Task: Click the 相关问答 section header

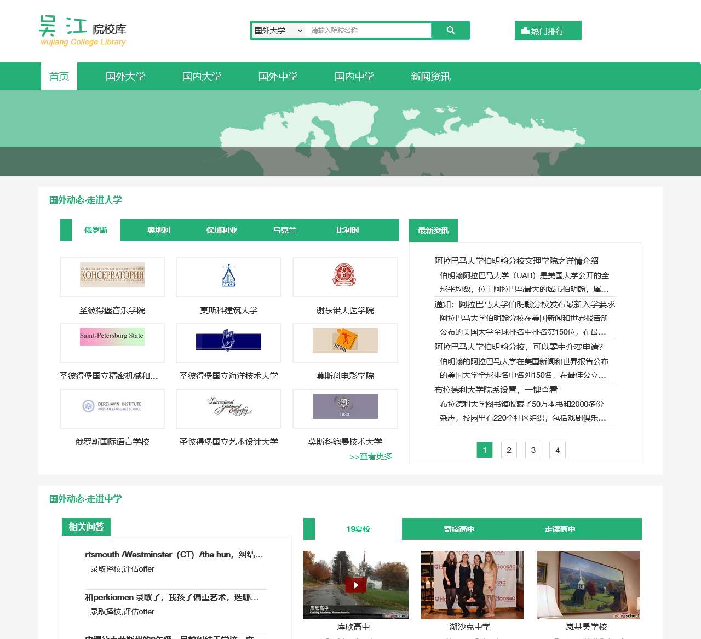Action: tap(86, 527)
